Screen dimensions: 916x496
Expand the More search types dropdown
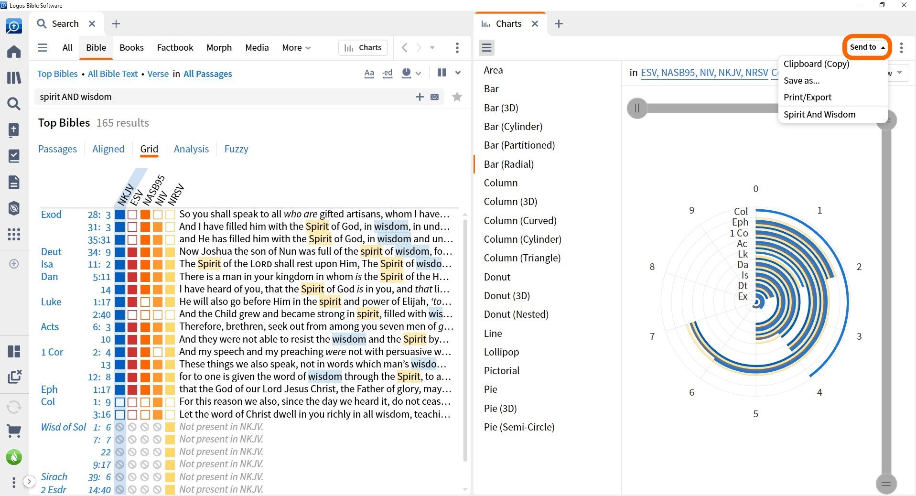click(x=296, y=48)
